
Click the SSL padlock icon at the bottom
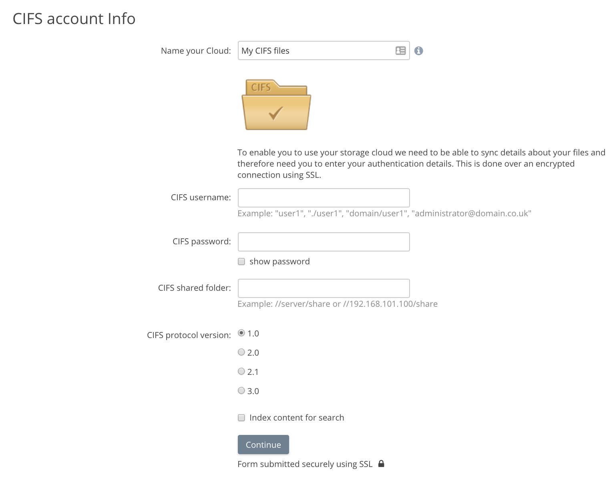point(381,463)
